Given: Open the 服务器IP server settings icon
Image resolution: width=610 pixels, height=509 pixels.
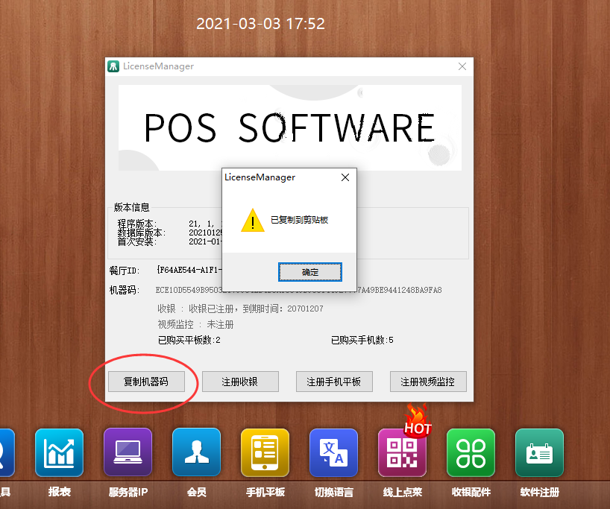Looking at the screenshot, I should 128,452.
